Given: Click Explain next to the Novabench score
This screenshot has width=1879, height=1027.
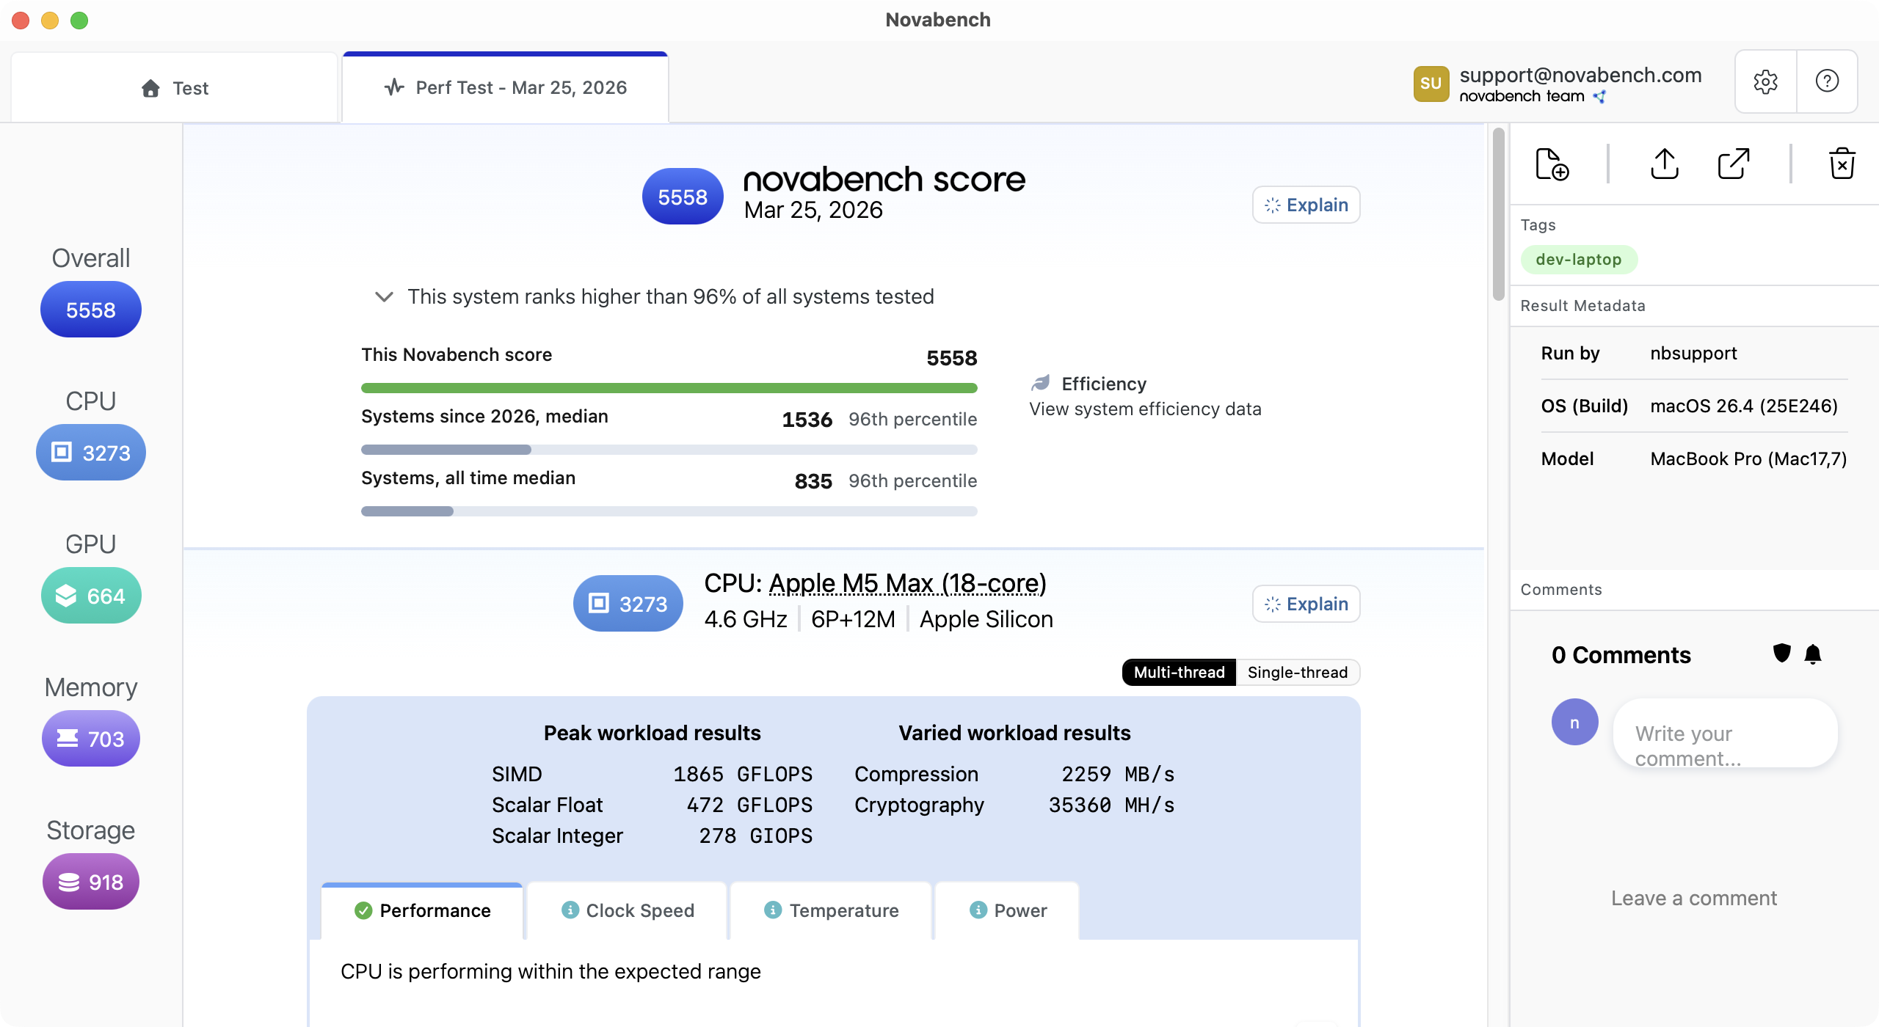Looking at the screenshot, I should tap(1305, 205).
